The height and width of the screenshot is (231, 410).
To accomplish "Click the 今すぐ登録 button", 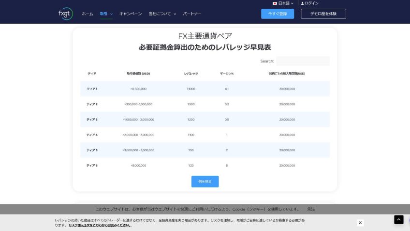I will 278,14.
